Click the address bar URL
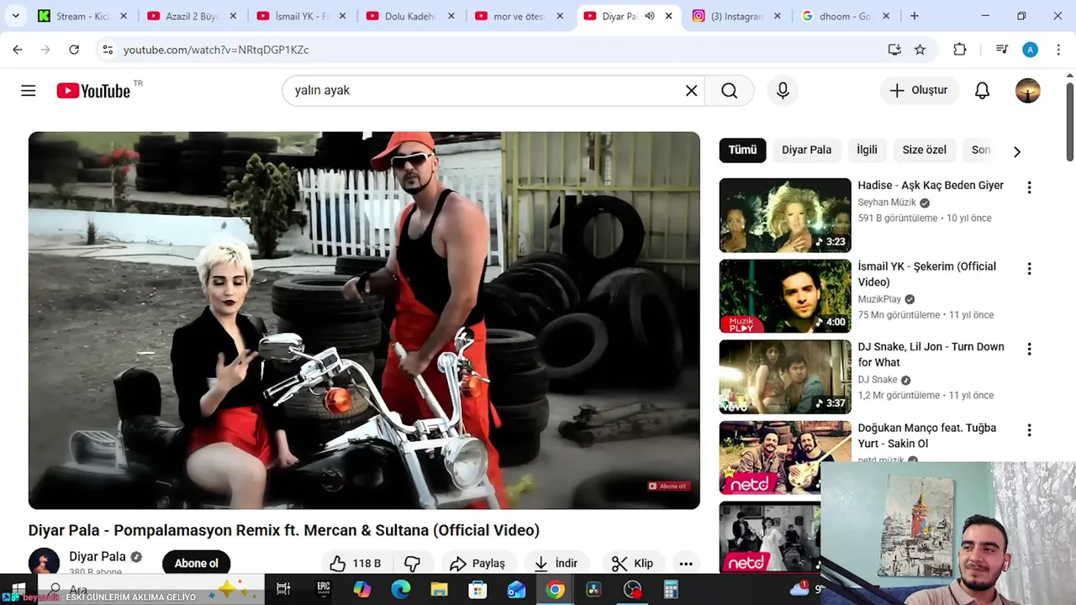Image resolution: width=1076 pixels, height=605 pixels. coord(216,50)
